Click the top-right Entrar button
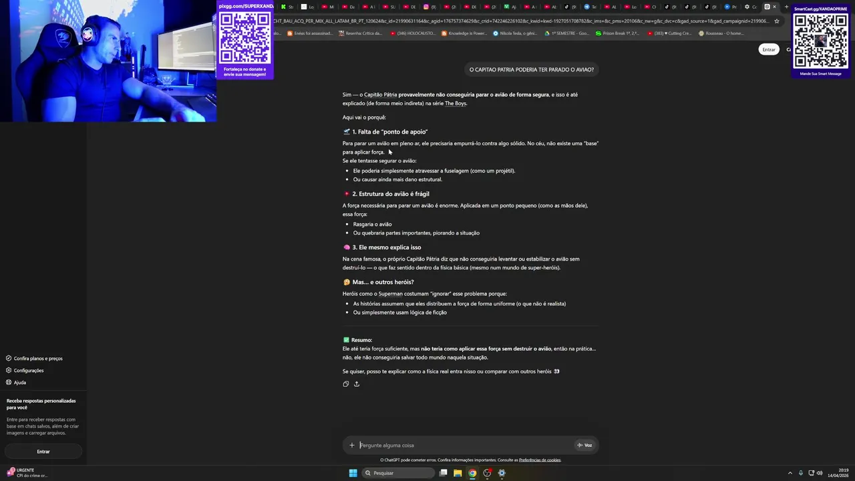Screen dimensions: 855x481 click(x=769, y=49)
